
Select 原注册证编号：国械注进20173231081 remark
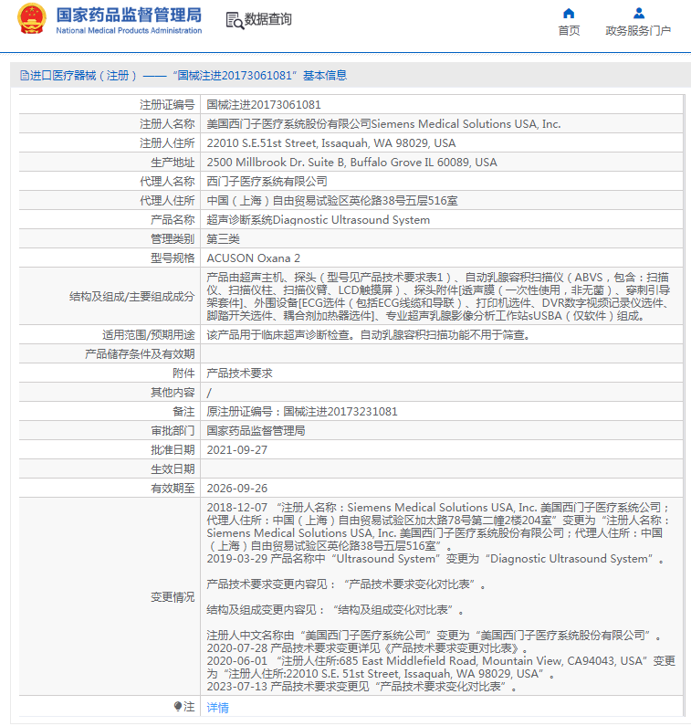[302, 411]
